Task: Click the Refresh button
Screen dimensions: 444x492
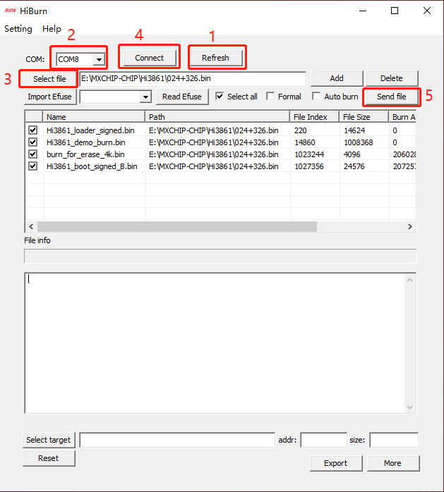Action: [215, 58]
